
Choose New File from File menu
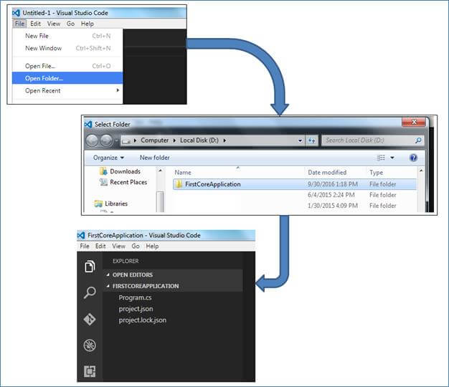point(67,36)
